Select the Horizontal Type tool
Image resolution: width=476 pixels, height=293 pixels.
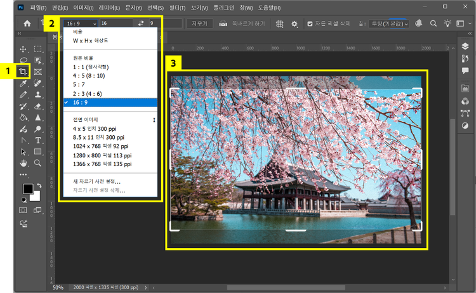click(38, 140)
